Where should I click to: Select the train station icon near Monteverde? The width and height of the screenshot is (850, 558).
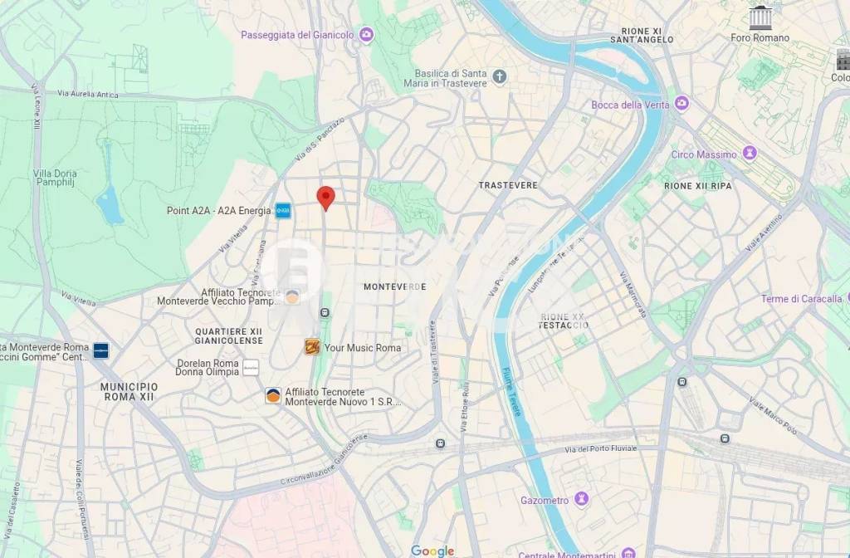(325, 313)
